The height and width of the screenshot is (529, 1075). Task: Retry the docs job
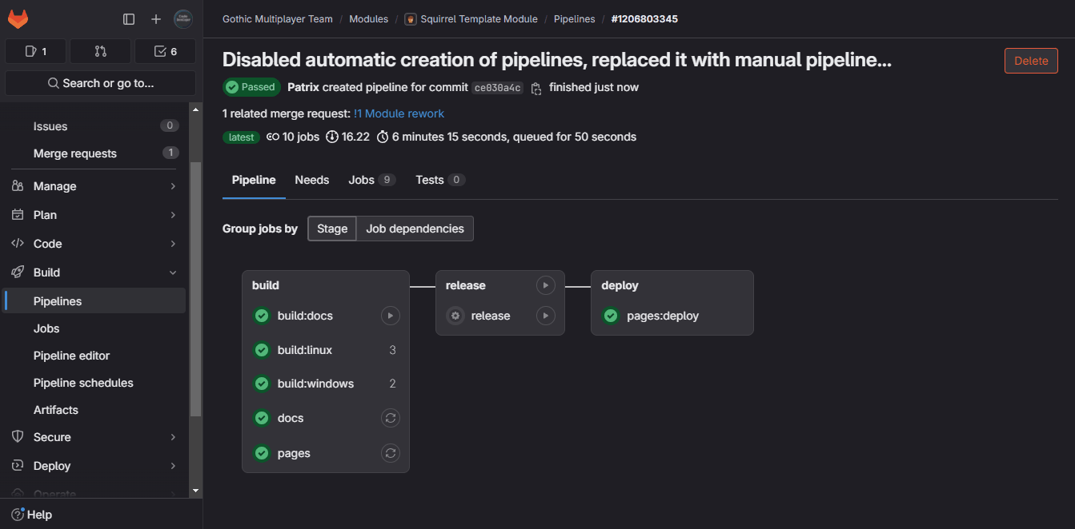[x=390, y=418]
